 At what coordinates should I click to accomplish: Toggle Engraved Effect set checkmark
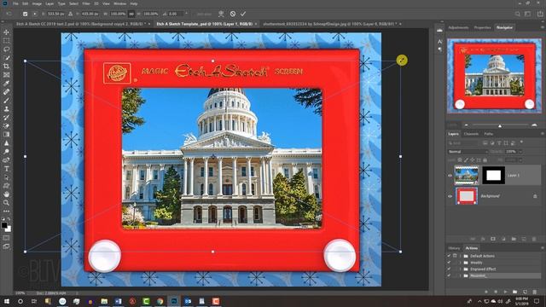[449, 269]
